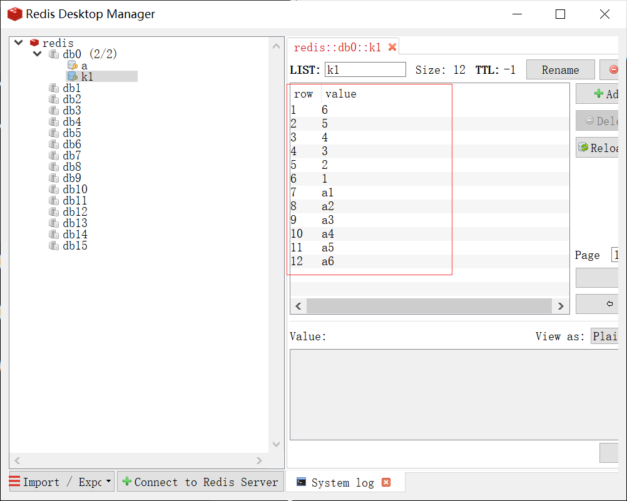Click the Rename button
Image resolution: width=627 pixels, height=501 pixels.
point(560,69)
